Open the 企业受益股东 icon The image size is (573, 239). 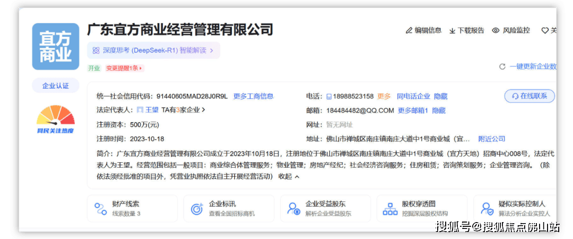point(293,208)
